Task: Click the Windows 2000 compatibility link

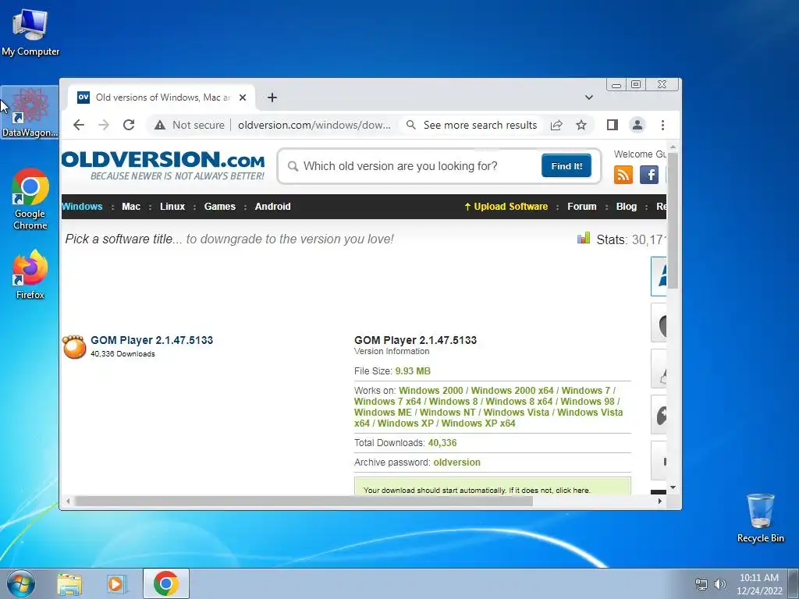Action: 431,391
